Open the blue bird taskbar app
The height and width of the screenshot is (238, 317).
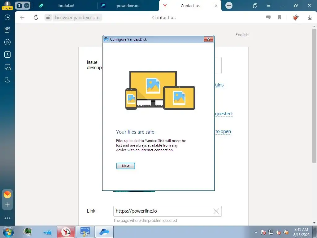pos(47,232)
